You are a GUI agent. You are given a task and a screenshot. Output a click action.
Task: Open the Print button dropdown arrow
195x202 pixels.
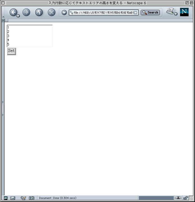click(x=176, y=14)
